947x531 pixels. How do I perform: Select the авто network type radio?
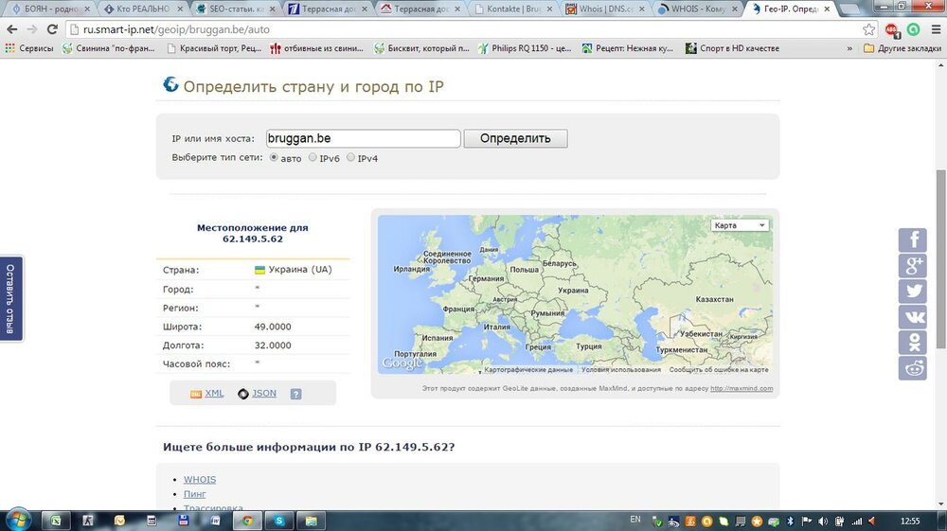(x=274, y=157)
